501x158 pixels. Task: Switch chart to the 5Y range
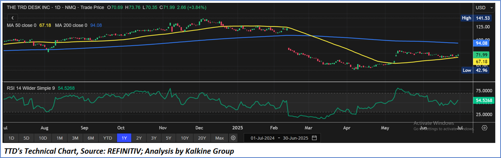click(168, 138)
